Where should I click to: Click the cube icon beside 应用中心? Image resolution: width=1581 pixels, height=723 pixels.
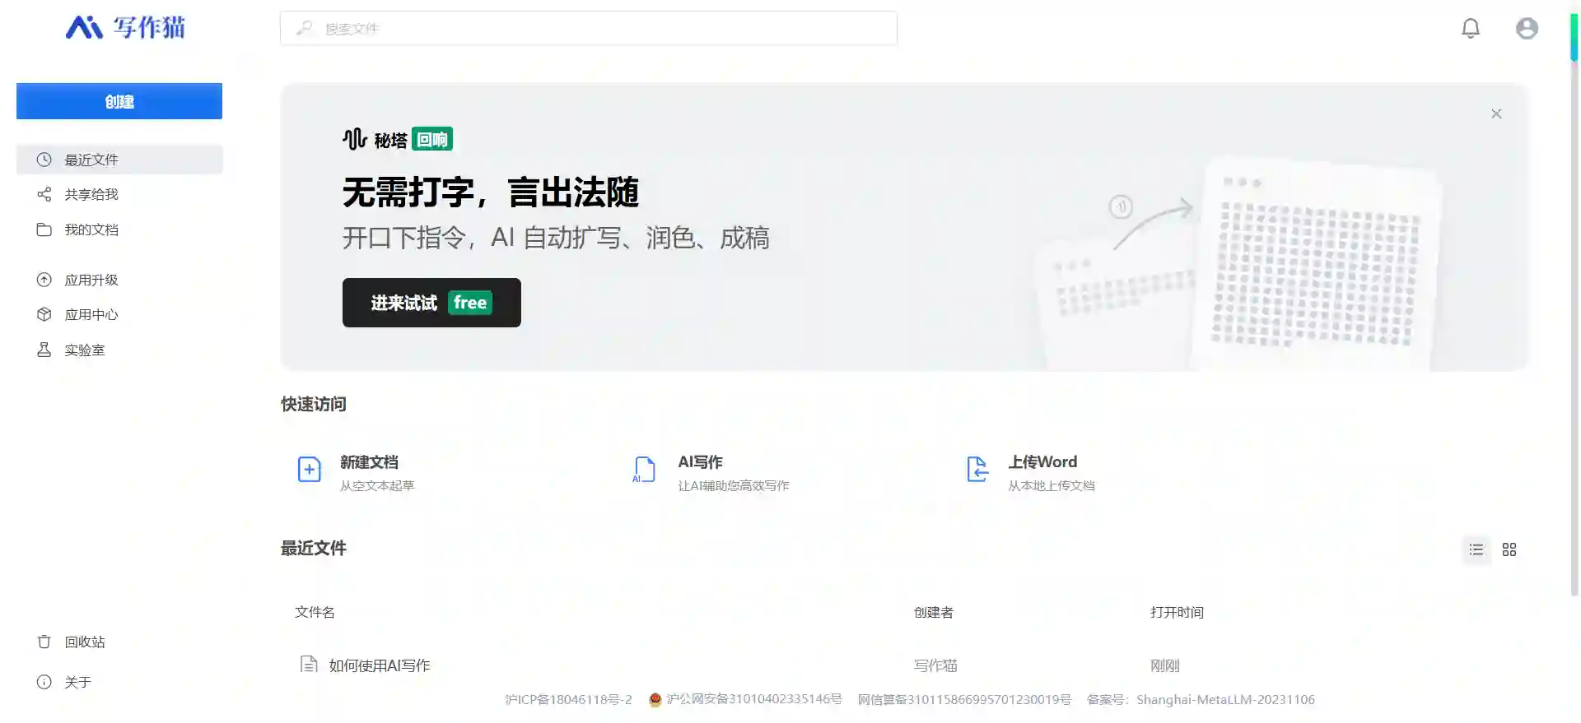tap(44, 314)
